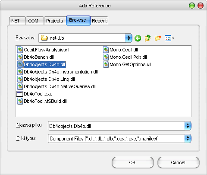Select Db4objects.Db4o.NativeQueries.dll file name
This screenshot has width=207, height=175.
pyautogui.click(x=60, y=86)
